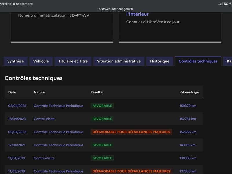Screen dimensions: 232x174
Task: Click the Résultat column header
Action: pos(97,92)
